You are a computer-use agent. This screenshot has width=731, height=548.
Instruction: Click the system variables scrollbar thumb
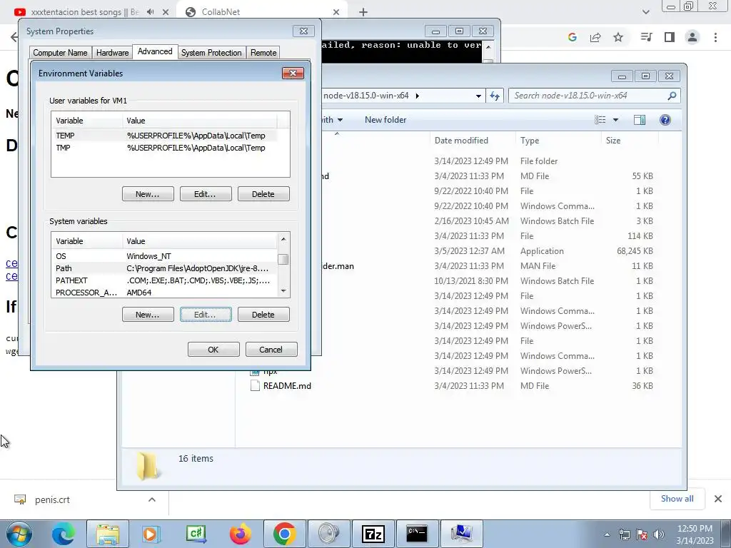283,259
